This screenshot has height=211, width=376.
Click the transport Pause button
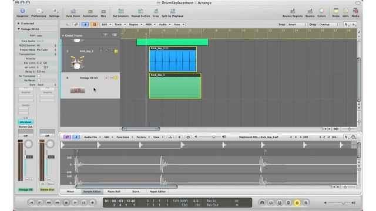pos(83,203)
